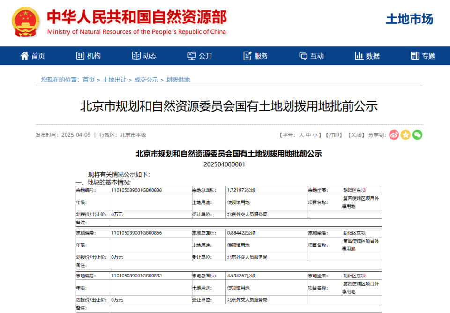The height and width of the screenshot is (313, 450).
Task: Click the 动态 open-book icon
Action: coord(136,56)
